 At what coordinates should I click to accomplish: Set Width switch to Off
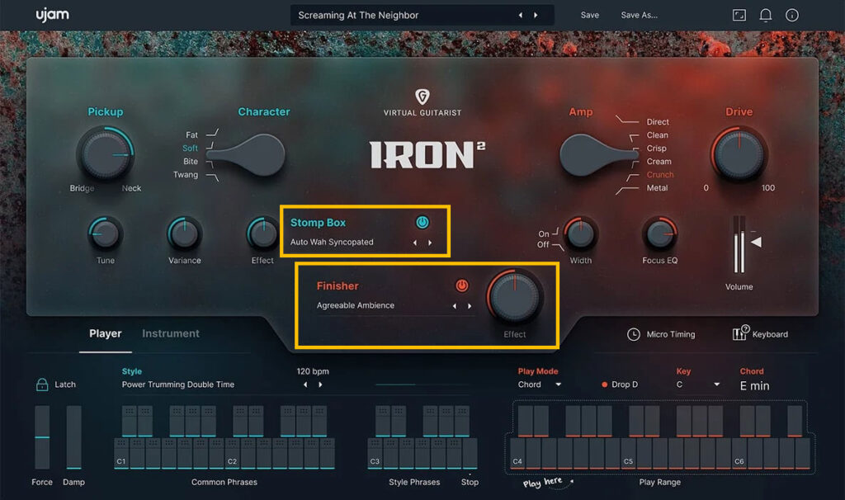pos(543,244)
